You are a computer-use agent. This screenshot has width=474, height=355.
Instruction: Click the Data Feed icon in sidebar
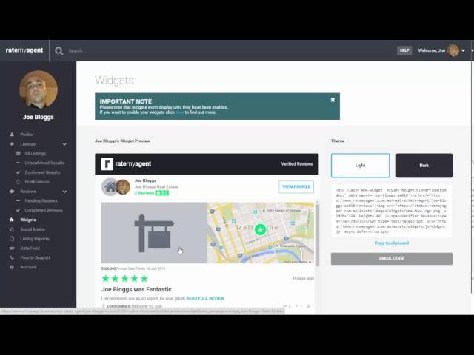pos(12,248)
